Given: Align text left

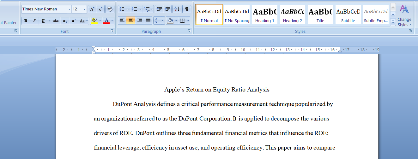Looking at the screenshot, I should coord(122,21).
